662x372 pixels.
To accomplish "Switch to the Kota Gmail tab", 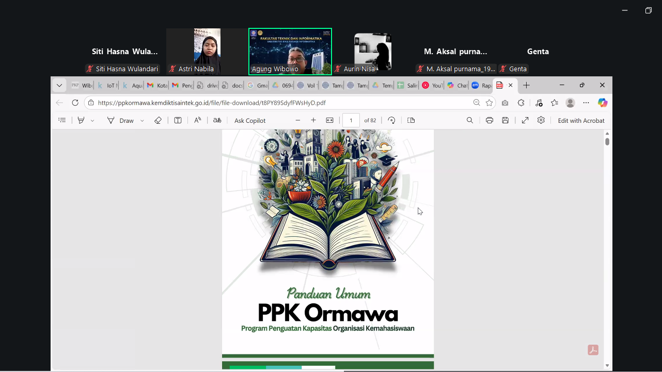I will coord(156,86).
